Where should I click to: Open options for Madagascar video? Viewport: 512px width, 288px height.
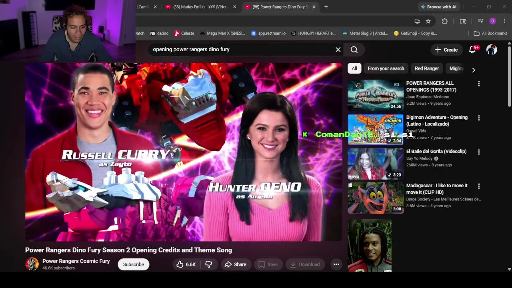(x=479, y=186)
